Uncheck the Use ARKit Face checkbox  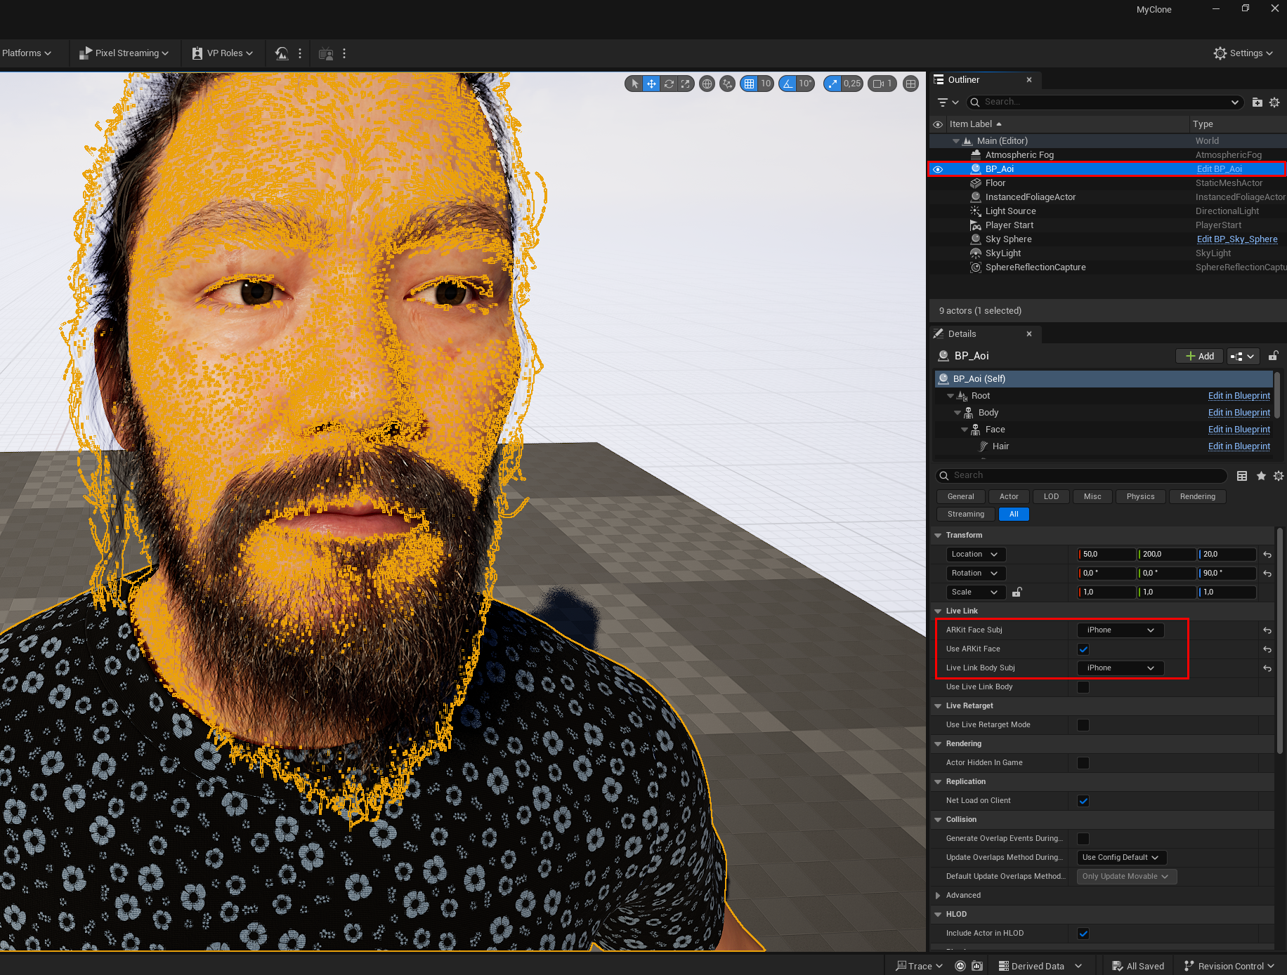coord(1083,649)
